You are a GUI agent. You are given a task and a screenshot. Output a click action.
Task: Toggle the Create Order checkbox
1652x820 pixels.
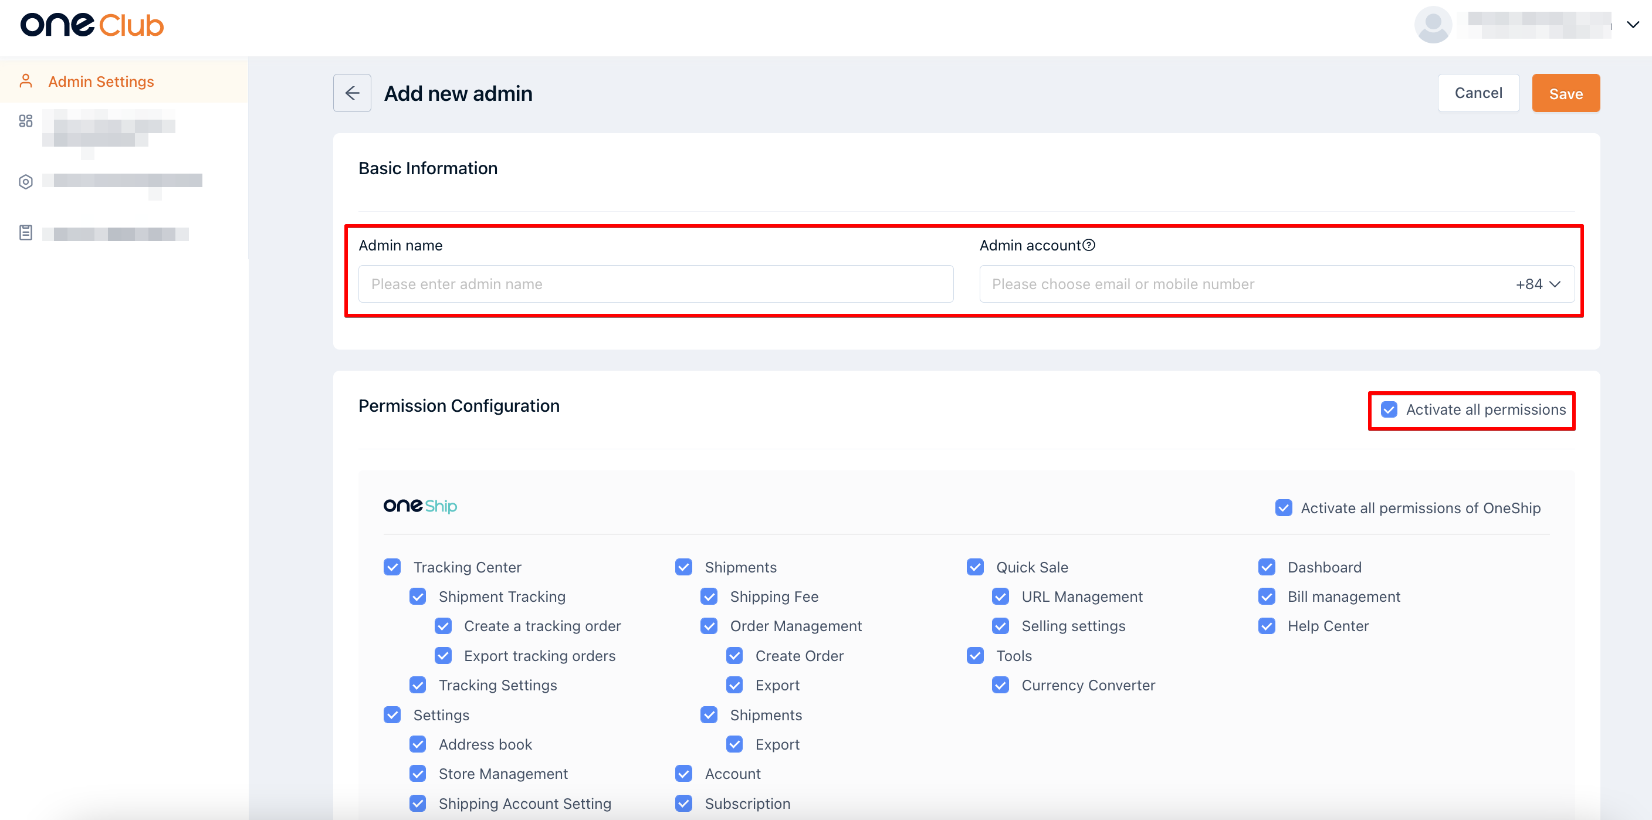(x=734, y=655)
